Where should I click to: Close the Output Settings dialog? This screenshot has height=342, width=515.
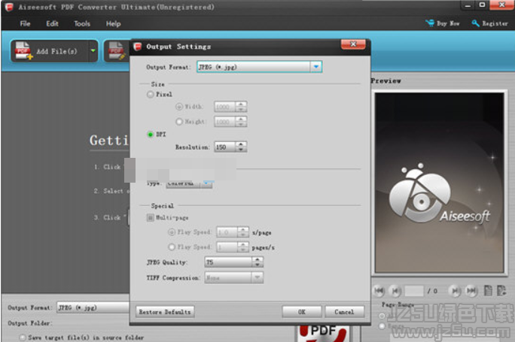(x=353, y=44)
